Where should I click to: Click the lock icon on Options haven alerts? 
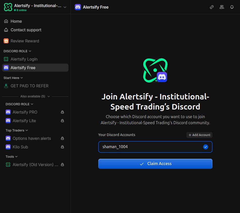(62, 138)
